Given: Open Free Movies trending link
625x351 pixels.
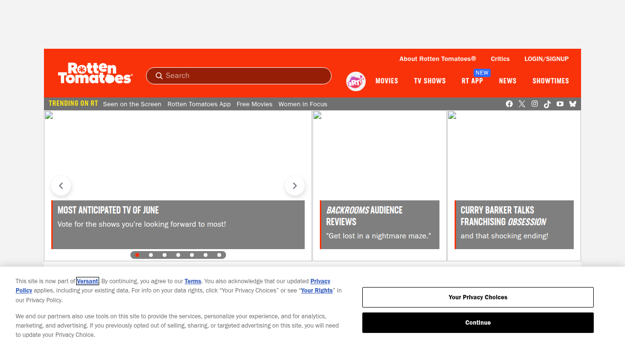Looking at the screenshot, I should point(254,104).
